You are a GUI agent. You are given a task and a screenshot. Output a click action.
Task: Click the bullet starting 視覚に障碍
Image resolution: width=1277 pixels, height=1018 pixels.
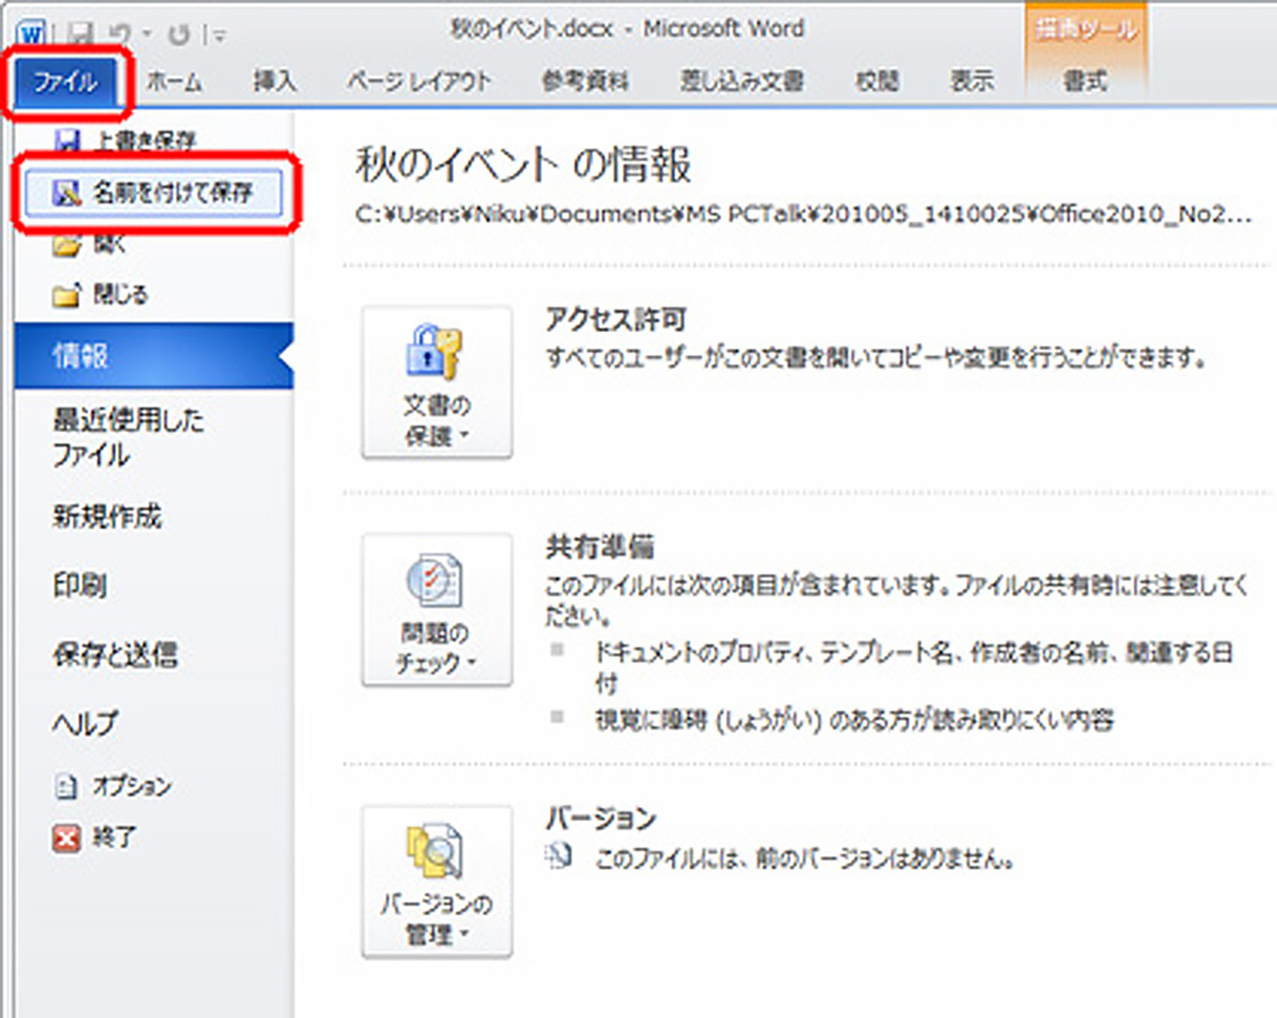click(x=854, y=720)
